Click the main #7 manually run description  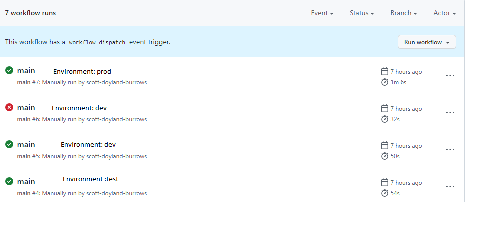[82, 82]
